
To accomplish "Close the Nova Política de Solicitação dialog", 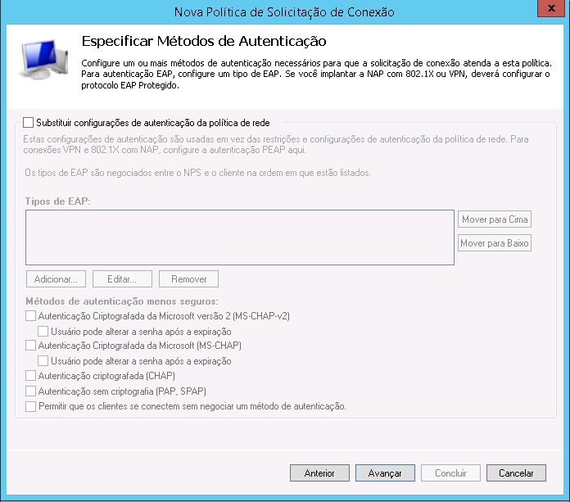I will point(551,8).
